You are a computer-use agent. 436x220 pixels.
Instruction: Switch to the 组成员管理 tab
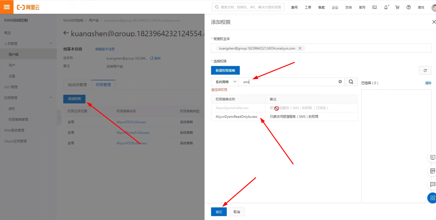point(77,85)
